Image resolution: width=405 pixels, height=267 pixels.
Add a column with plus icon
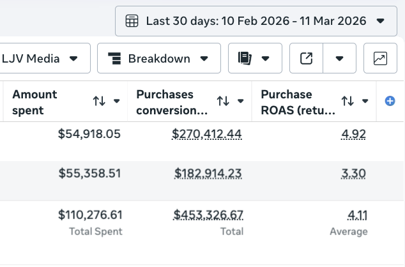click(390, 101)
